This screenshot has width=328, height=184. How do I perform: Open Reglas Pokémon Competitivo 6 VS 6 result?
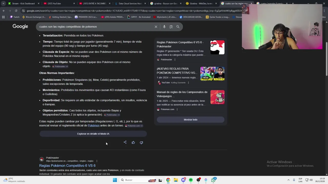pos(67,166)
